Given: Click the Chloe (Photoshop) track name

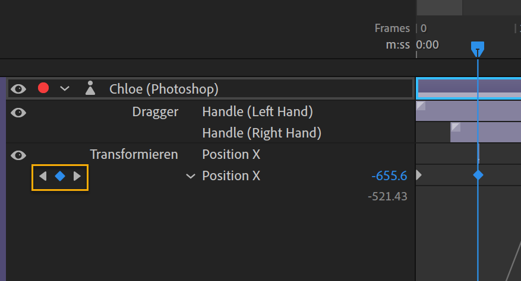Looking at the screenshot, I should pyautogui.click(x=164, y=89).
